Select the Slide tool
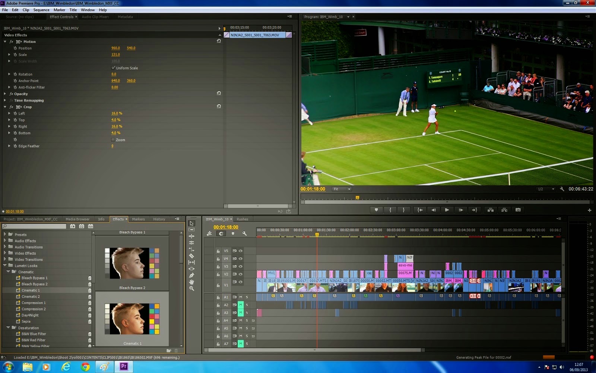Viewport: 596px width, 373px height. (x=191, y=269)
